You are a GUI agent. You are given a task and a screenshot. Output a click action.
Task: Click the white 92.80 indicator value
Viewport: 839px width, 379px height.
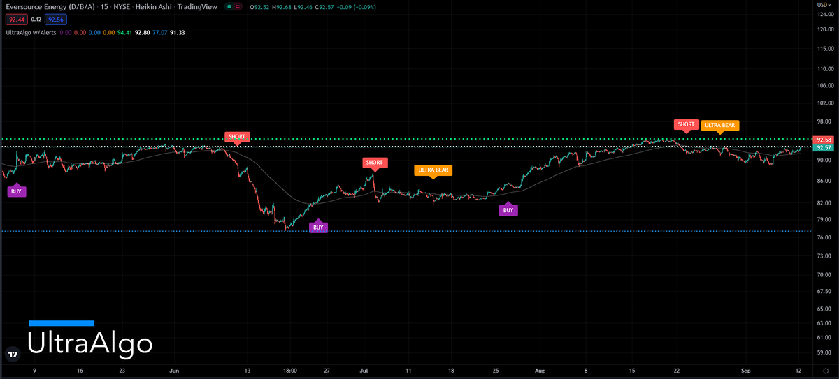(x=143, y=32)
